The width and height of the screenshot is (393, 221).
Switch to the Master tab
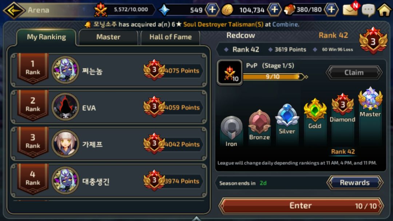tap(108, 37)
